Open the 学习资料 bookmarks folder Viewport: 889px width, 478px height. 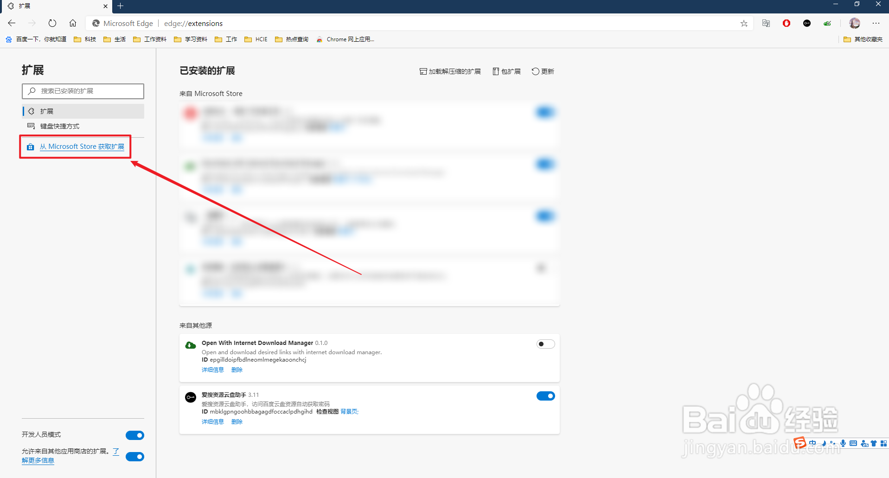click(x=191, y=39)
